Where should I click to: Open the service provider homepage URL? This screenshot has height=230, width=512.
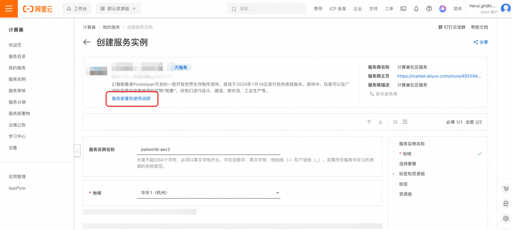(439, 76)
